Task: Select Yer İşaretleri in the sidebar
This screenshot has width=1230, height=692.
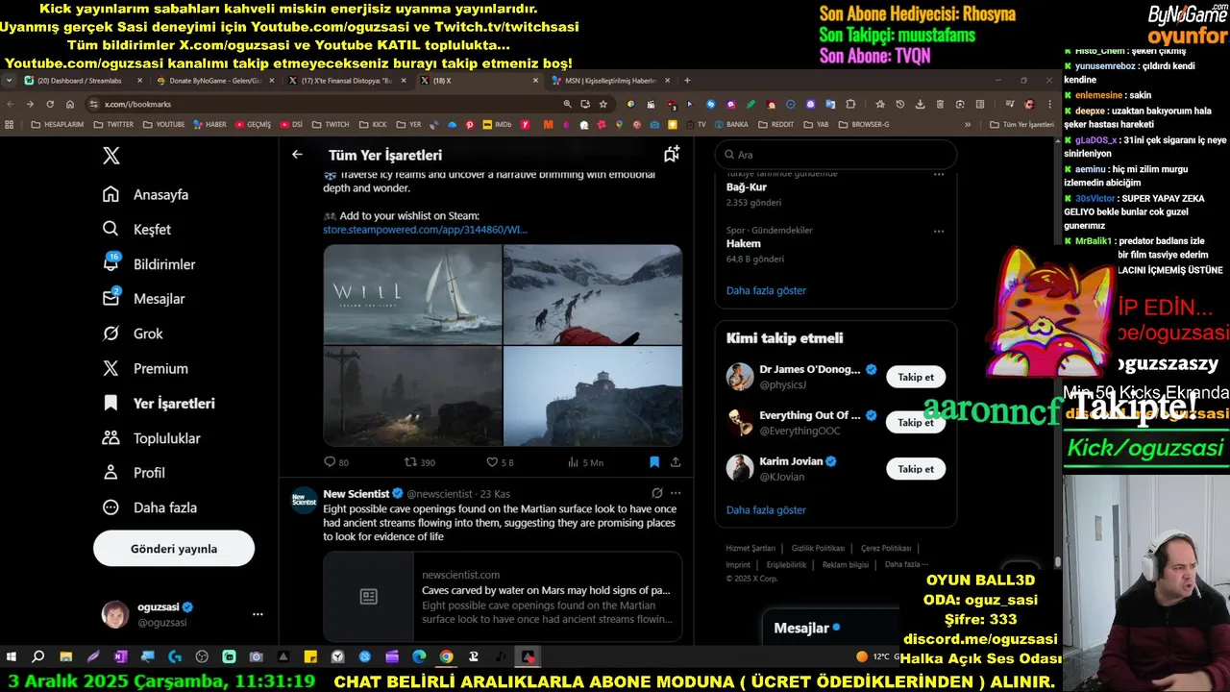Action: click(159, 403)
